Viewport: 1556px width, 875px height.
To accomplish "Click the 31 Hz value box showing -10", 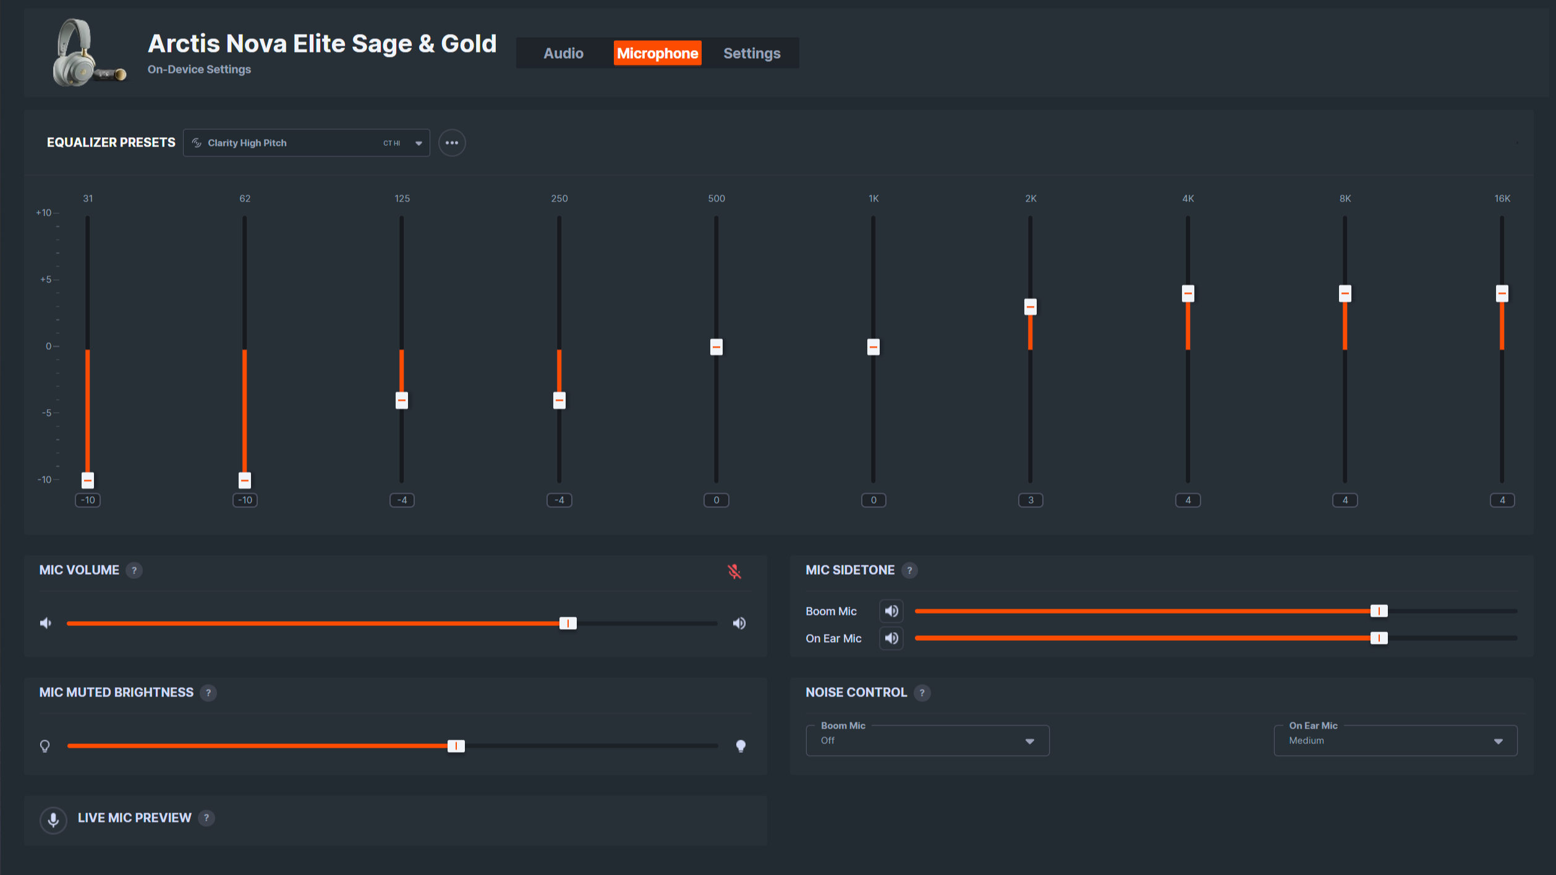I will (x=88, y=500).
